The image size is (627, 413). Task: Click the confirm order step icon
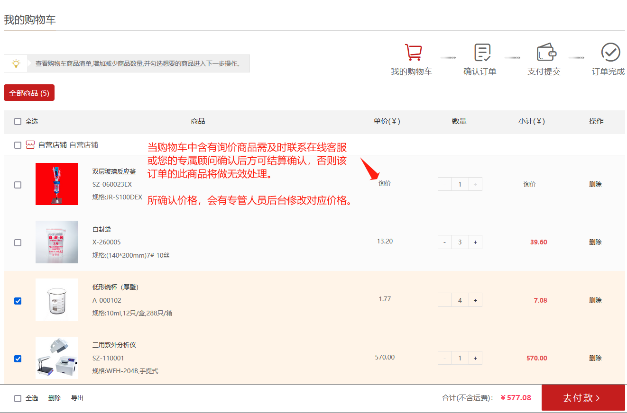tap(482, 52)
